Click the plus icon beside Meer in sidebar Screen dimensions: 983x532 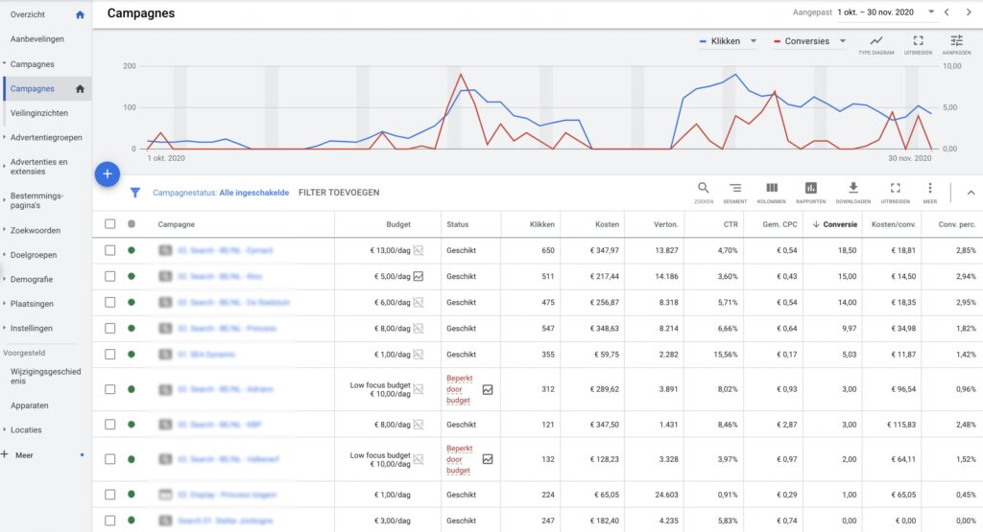[5, 454]
